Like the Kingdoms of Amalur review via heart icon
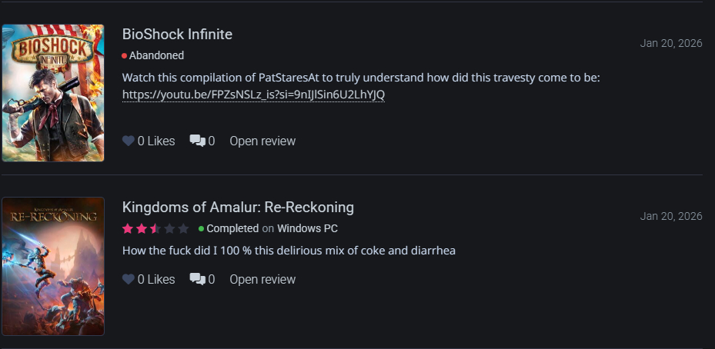 (129, 280)
